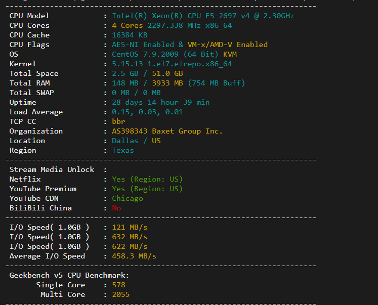Click the kernel version 5.15.13-1.el7 text
Screen dimensions: 378x305
click(x=172, y=64)
